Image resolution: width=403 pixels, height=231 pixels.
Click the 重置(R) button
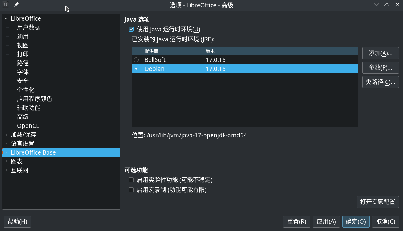297,221
